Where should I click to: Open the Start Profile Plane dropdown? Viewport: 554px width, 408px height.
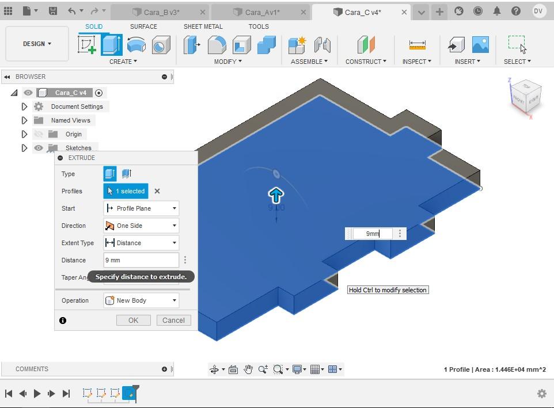tap(141, 208)
